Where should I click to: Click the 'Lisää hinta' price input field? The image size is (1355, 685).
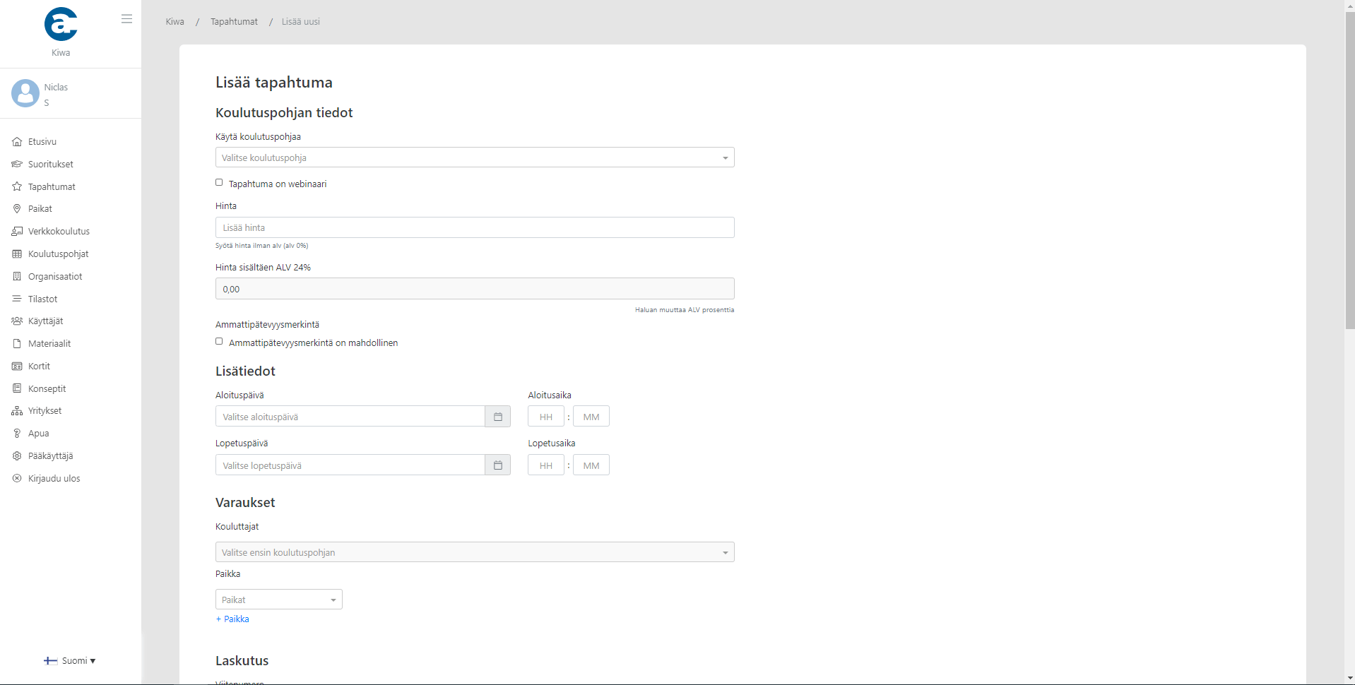(x=474, y=227)
